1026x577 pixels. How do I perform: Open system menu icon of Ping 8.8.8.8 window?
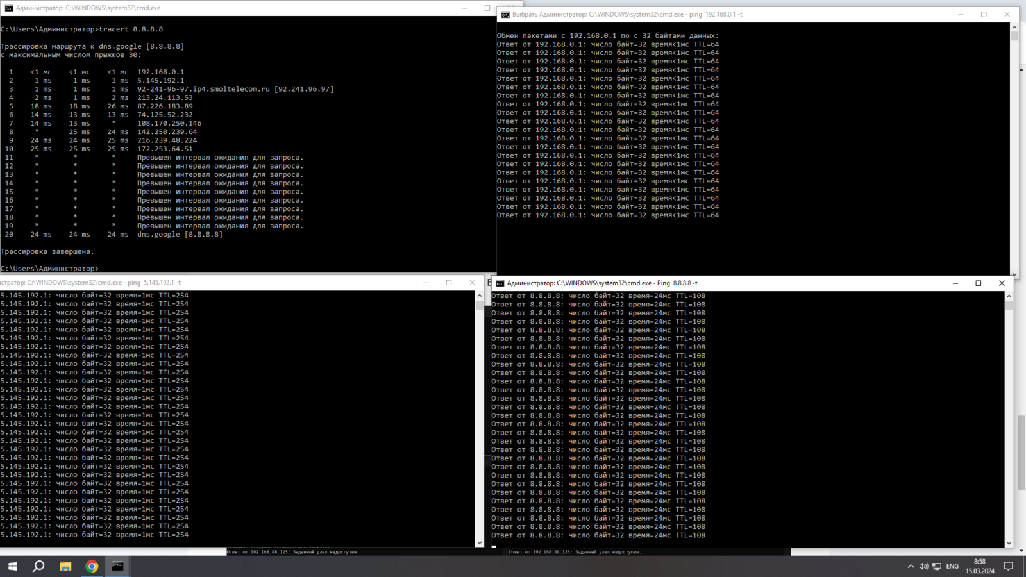[500, 283]
